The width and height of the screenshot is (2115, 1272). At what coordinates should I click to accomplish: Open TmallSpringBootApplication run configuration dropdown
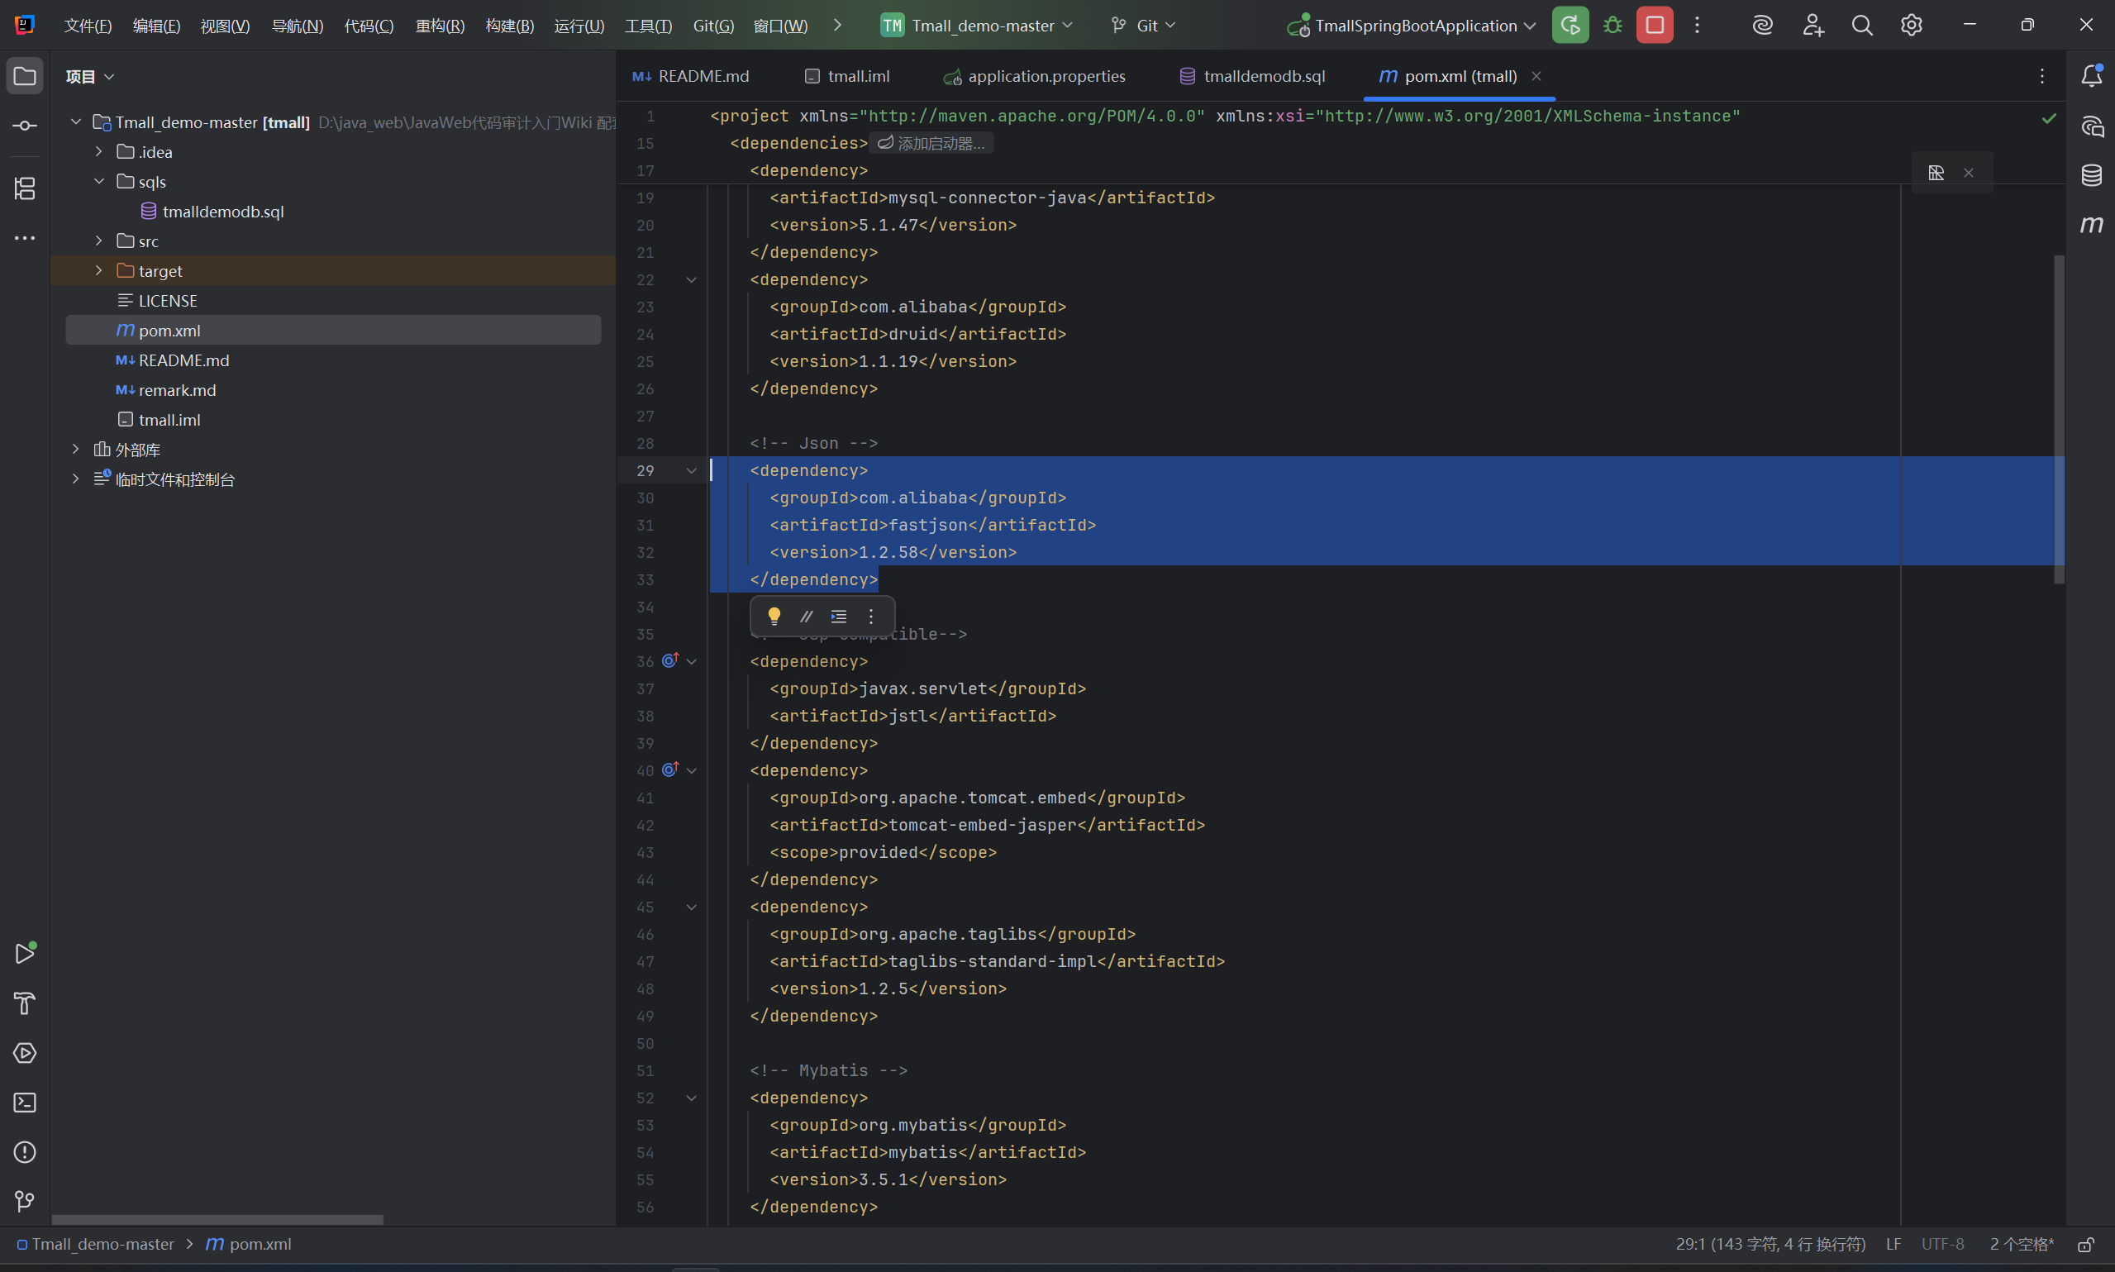[1415, 26]
